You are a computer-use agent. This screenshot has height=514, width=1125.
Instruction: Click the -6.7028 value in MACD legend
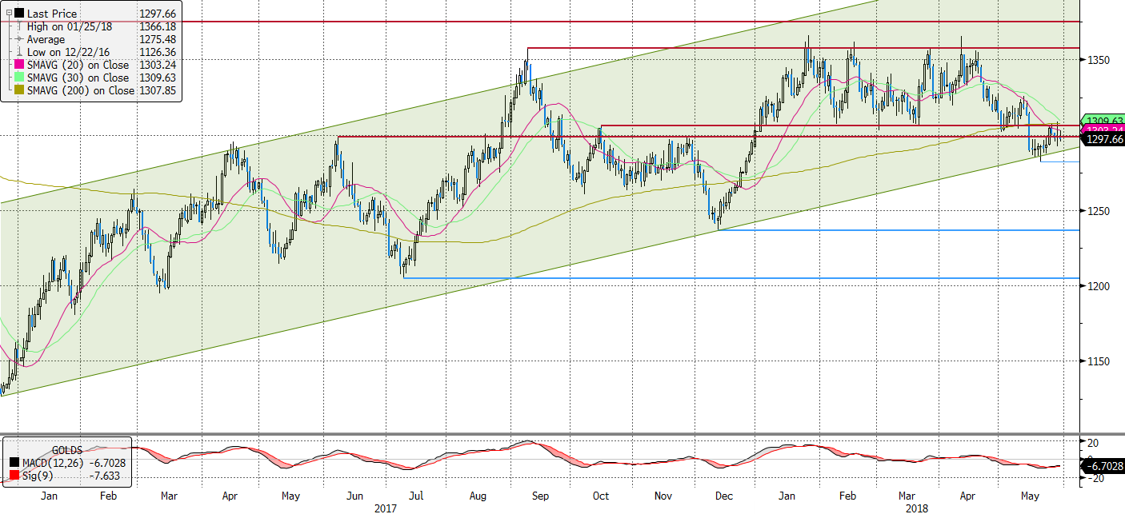pos(108,463)
